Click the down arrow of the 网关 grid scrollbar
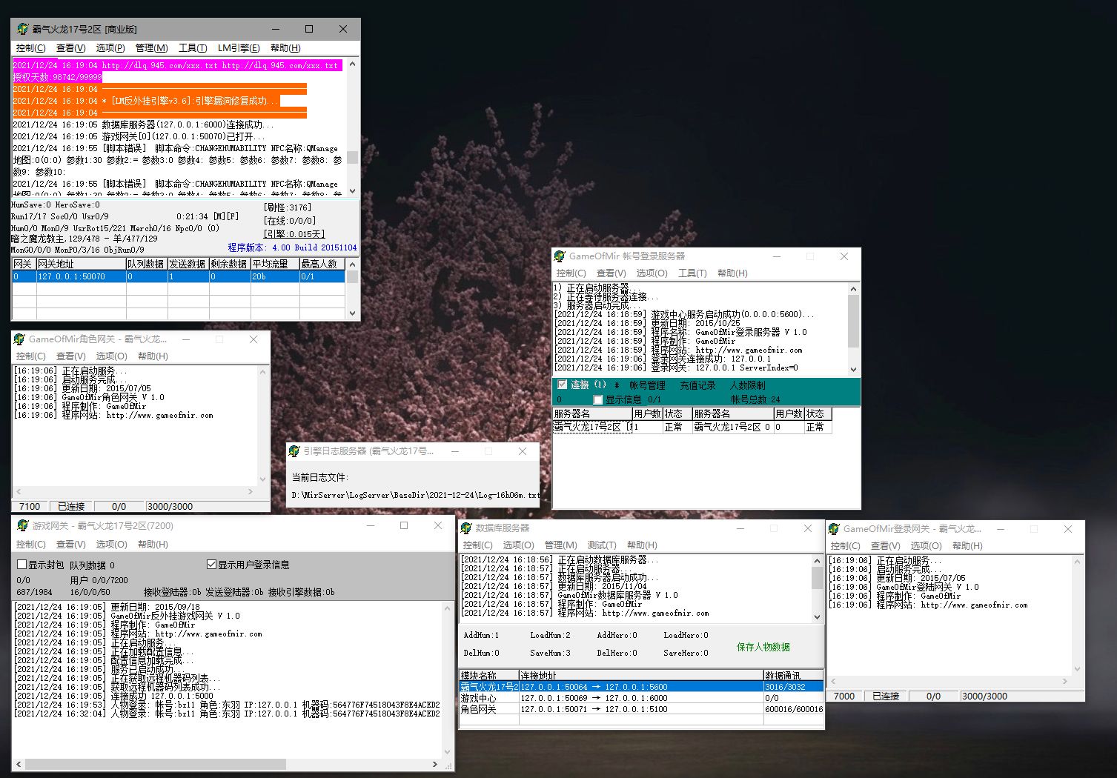The height and width of the screenshot is (778, 1117). click(x=352, y=313)
